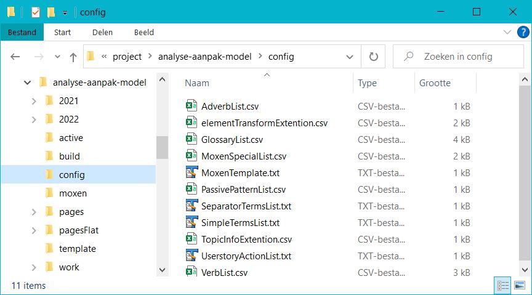Go up one folder level arrow
Viewport: 532px width, 295px height.
[x=73, y=57]
